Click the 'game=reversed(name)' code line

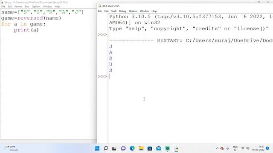click(x=31, y=18)
